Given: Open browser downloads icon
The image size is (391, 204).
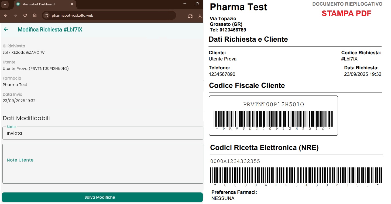Looking at the screenshot, I should coord(200,16).
